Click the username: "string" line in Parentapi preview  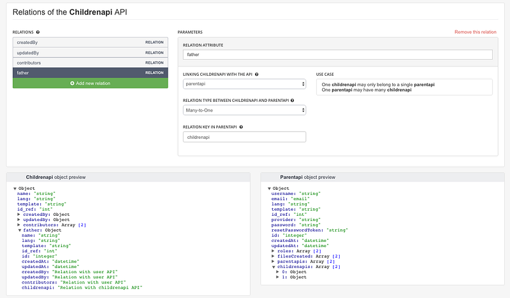tap(296, 194)
